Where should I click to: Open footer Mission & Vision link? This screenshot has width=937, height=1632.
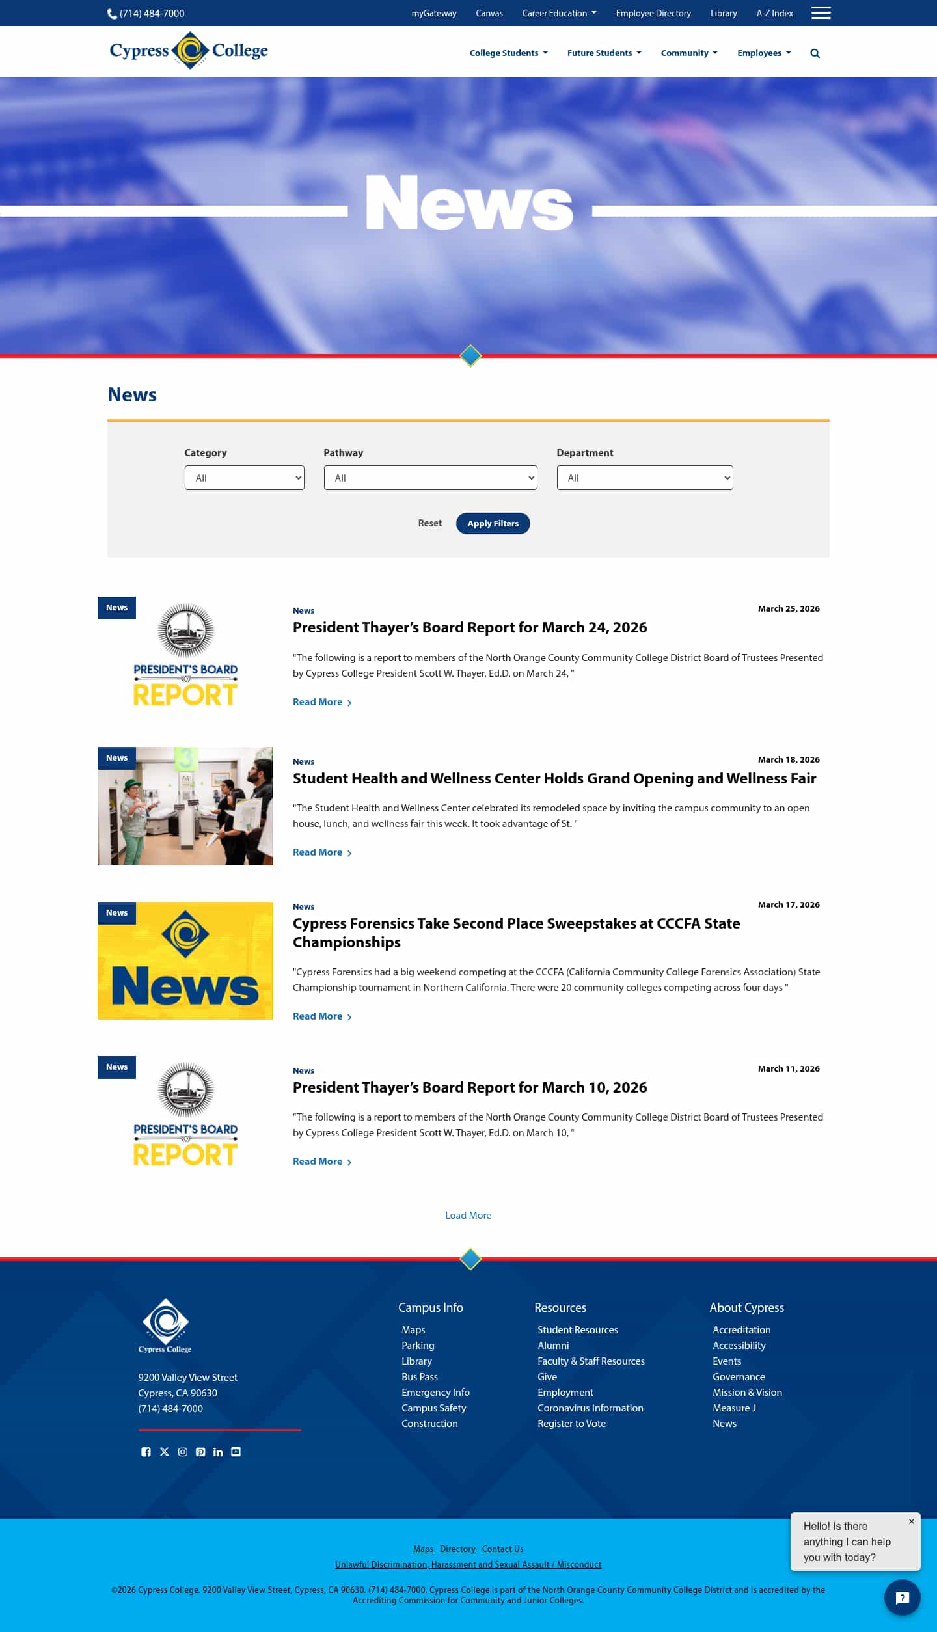coord(747,1393)
